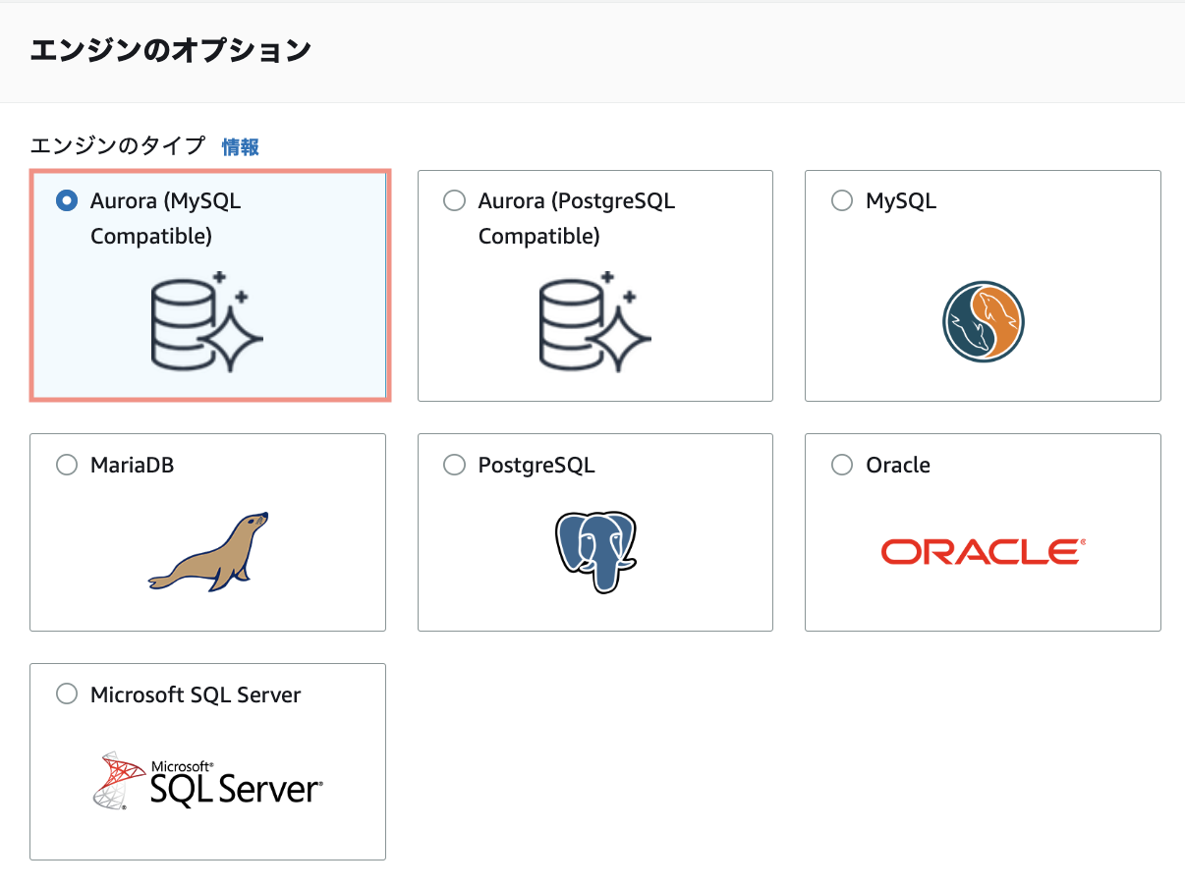Image resolution: width=1185 pixels, height=888 pixels.
Task: Click the MySQL dolphin logo
Action: click(984, 322)
